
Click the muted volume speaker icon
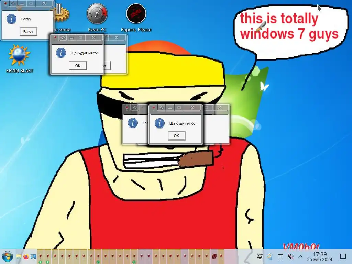click(x=291, y=256)
